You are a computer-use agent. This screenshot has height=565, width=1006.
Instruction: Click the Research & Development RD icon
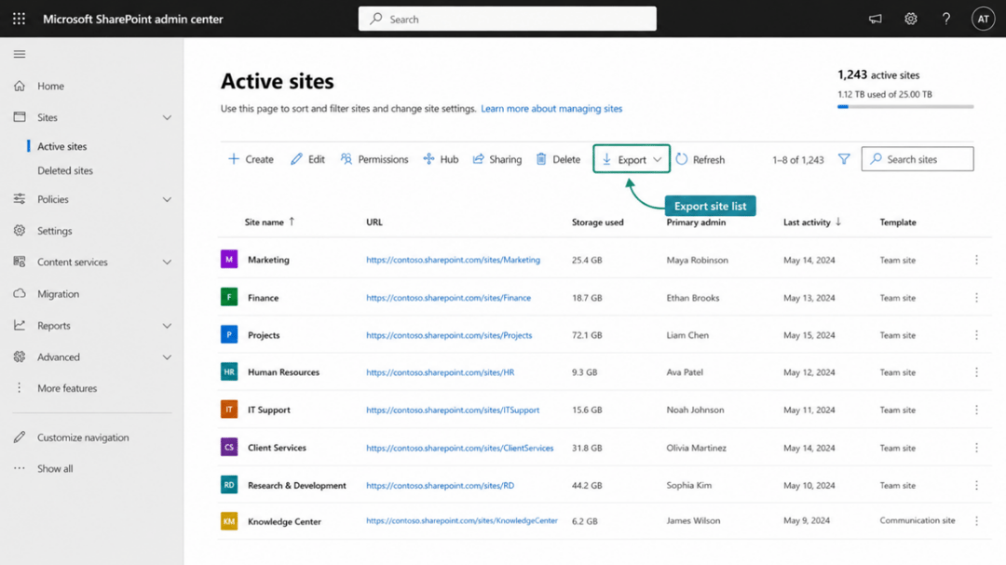(229, 485)
